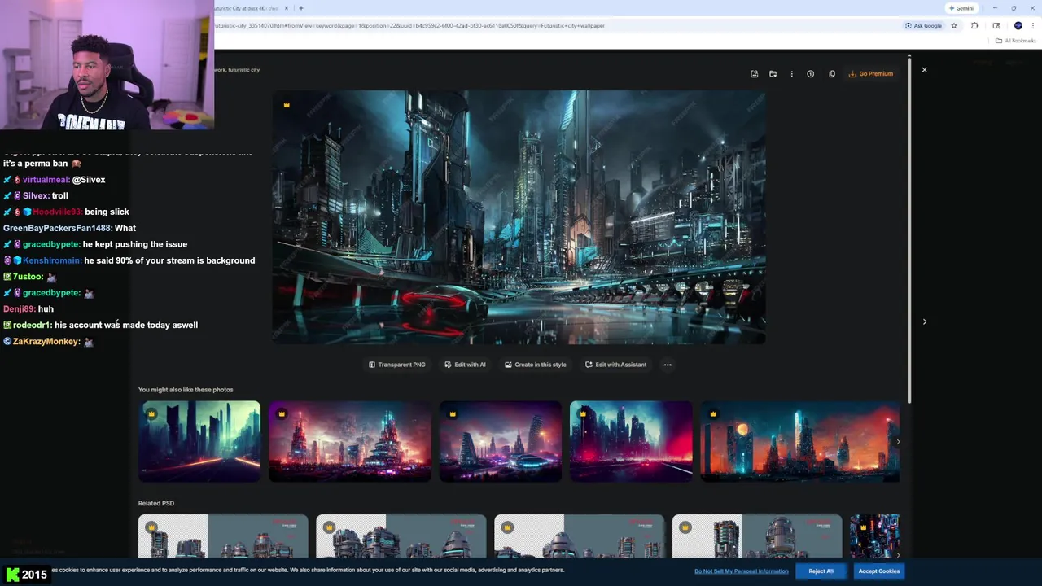Click the 'futuristic city' tag text above image

click(x=243, y=70)
